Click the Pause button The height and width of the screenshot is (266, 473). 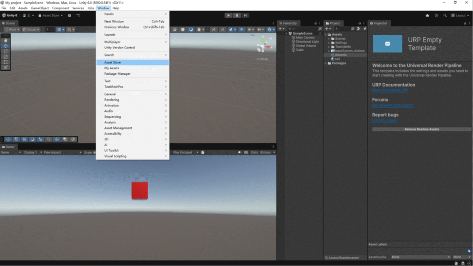click(237, 15)
